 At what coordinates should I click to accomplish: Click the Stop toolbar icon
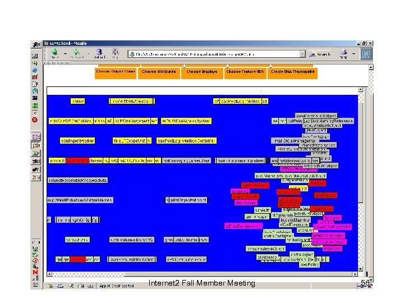coord(115,52)
